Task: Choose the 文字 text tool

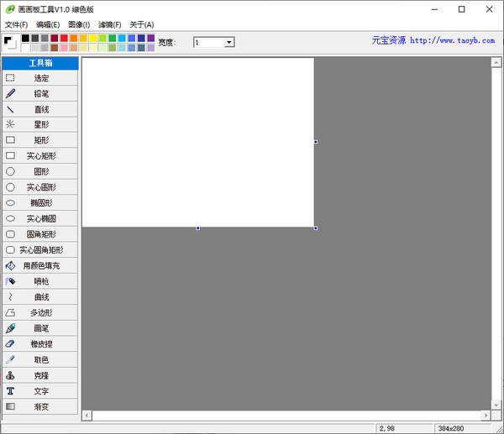Action: (40, 391)
